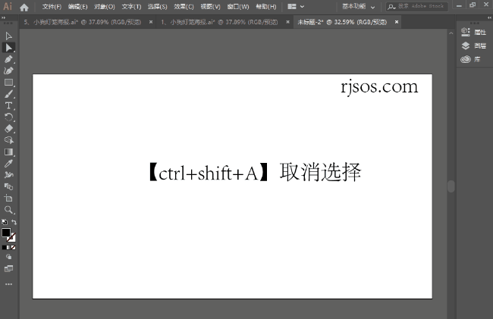This screenshot has height=319, width=493.
Task: Click the Home icon
Action: 24,7
